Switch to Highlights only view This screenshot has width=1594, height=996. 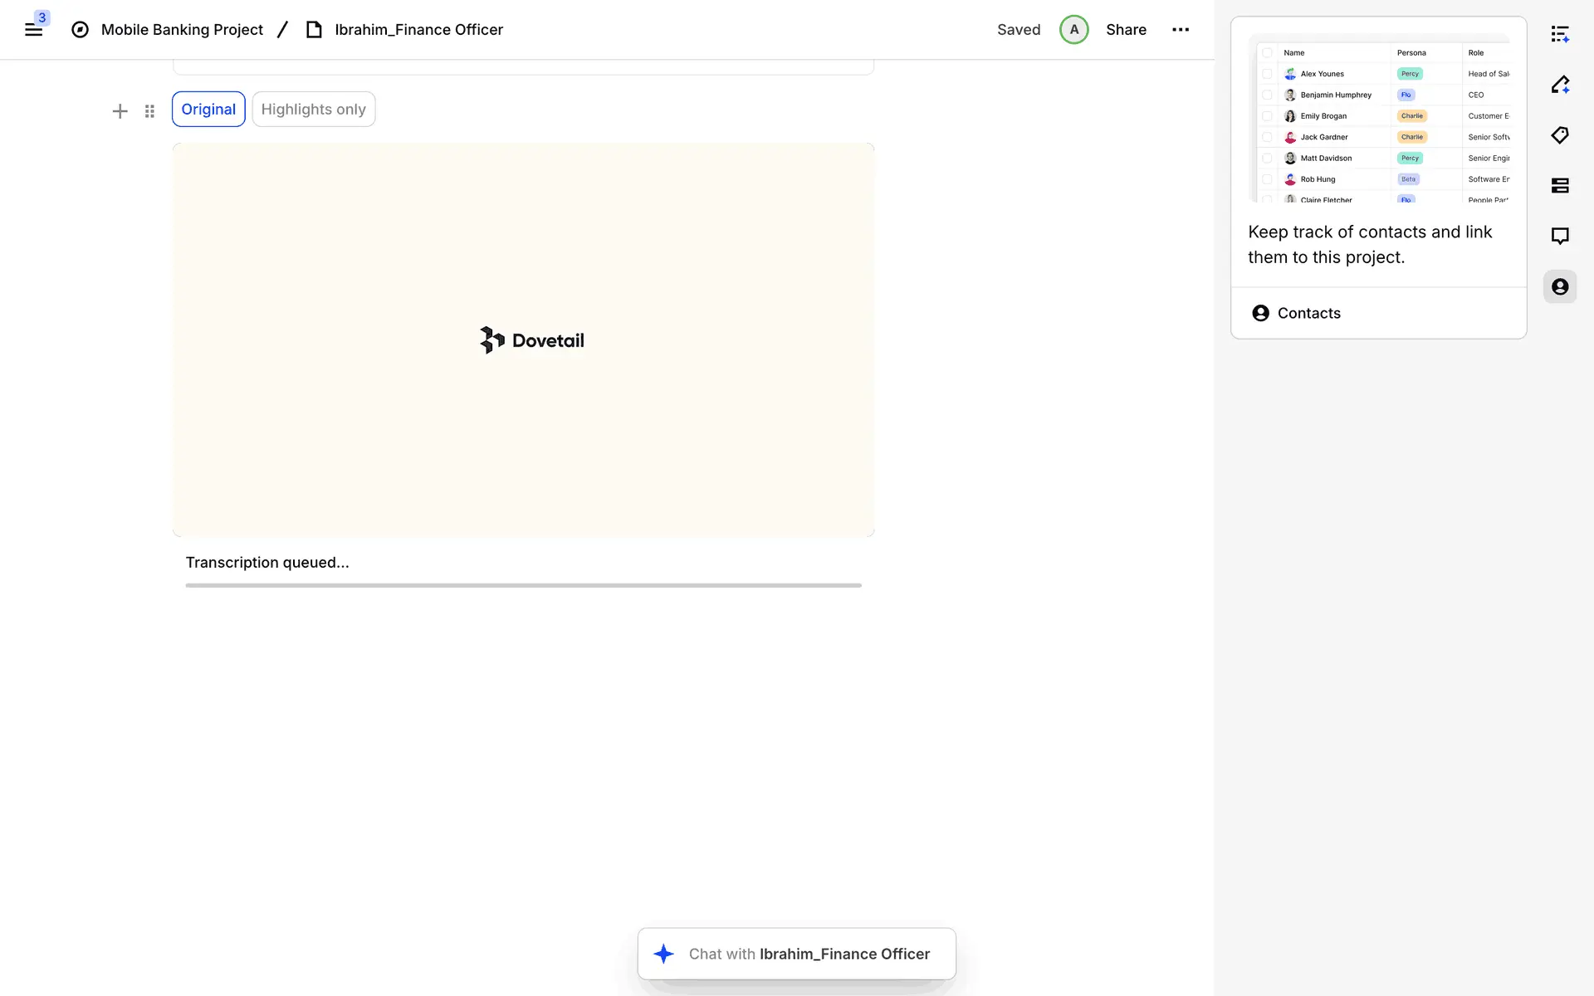tap(313, 110)
